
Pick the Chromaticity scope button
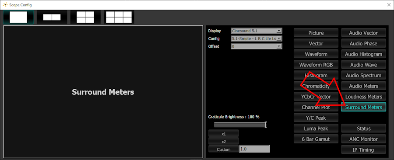click(x=316, y=86)
